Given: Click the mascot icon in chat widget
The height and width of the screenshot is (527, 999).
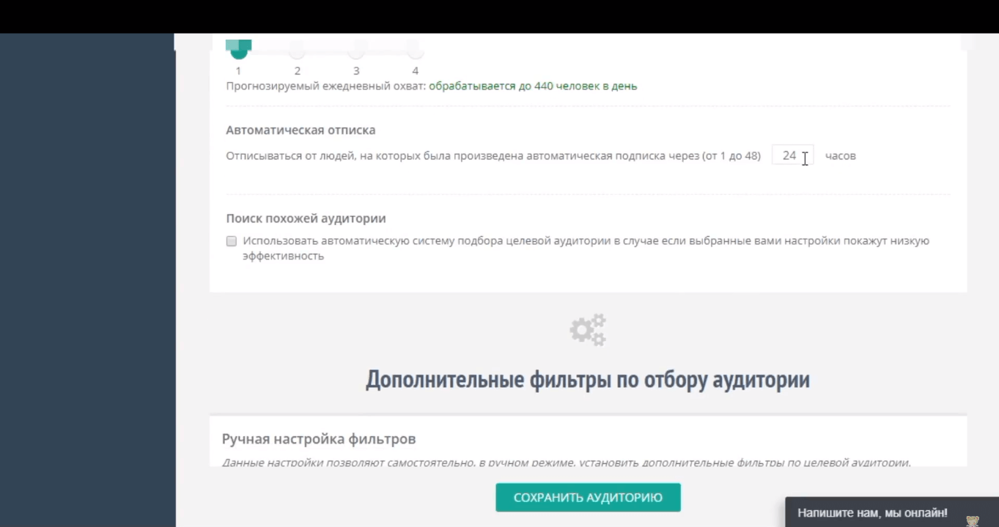Looking at the screenshot, I should pos(972,520).
